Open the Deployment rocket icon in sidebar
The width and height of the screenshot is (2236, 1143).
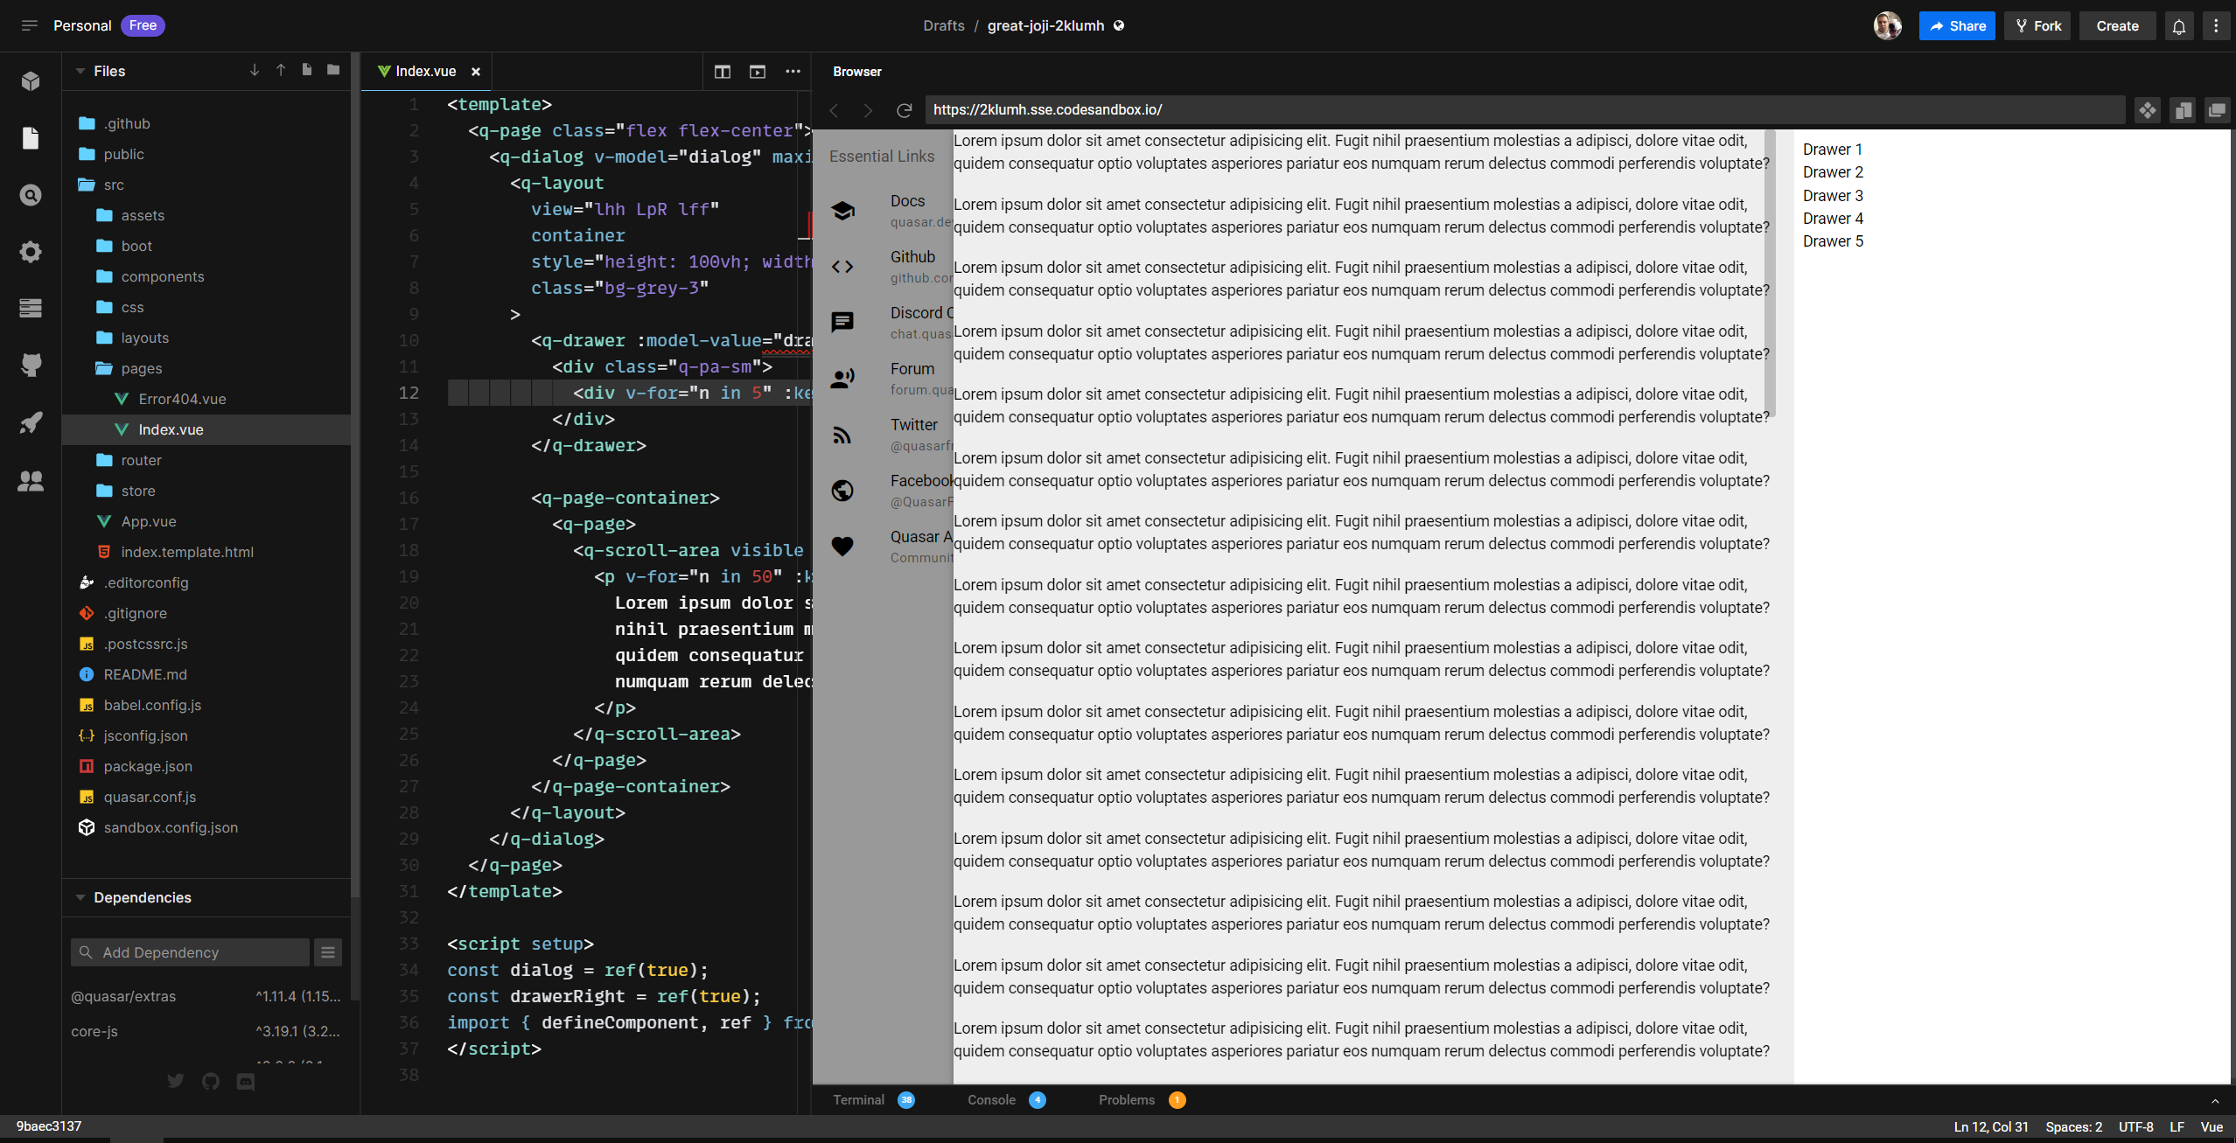pos(31,423)
